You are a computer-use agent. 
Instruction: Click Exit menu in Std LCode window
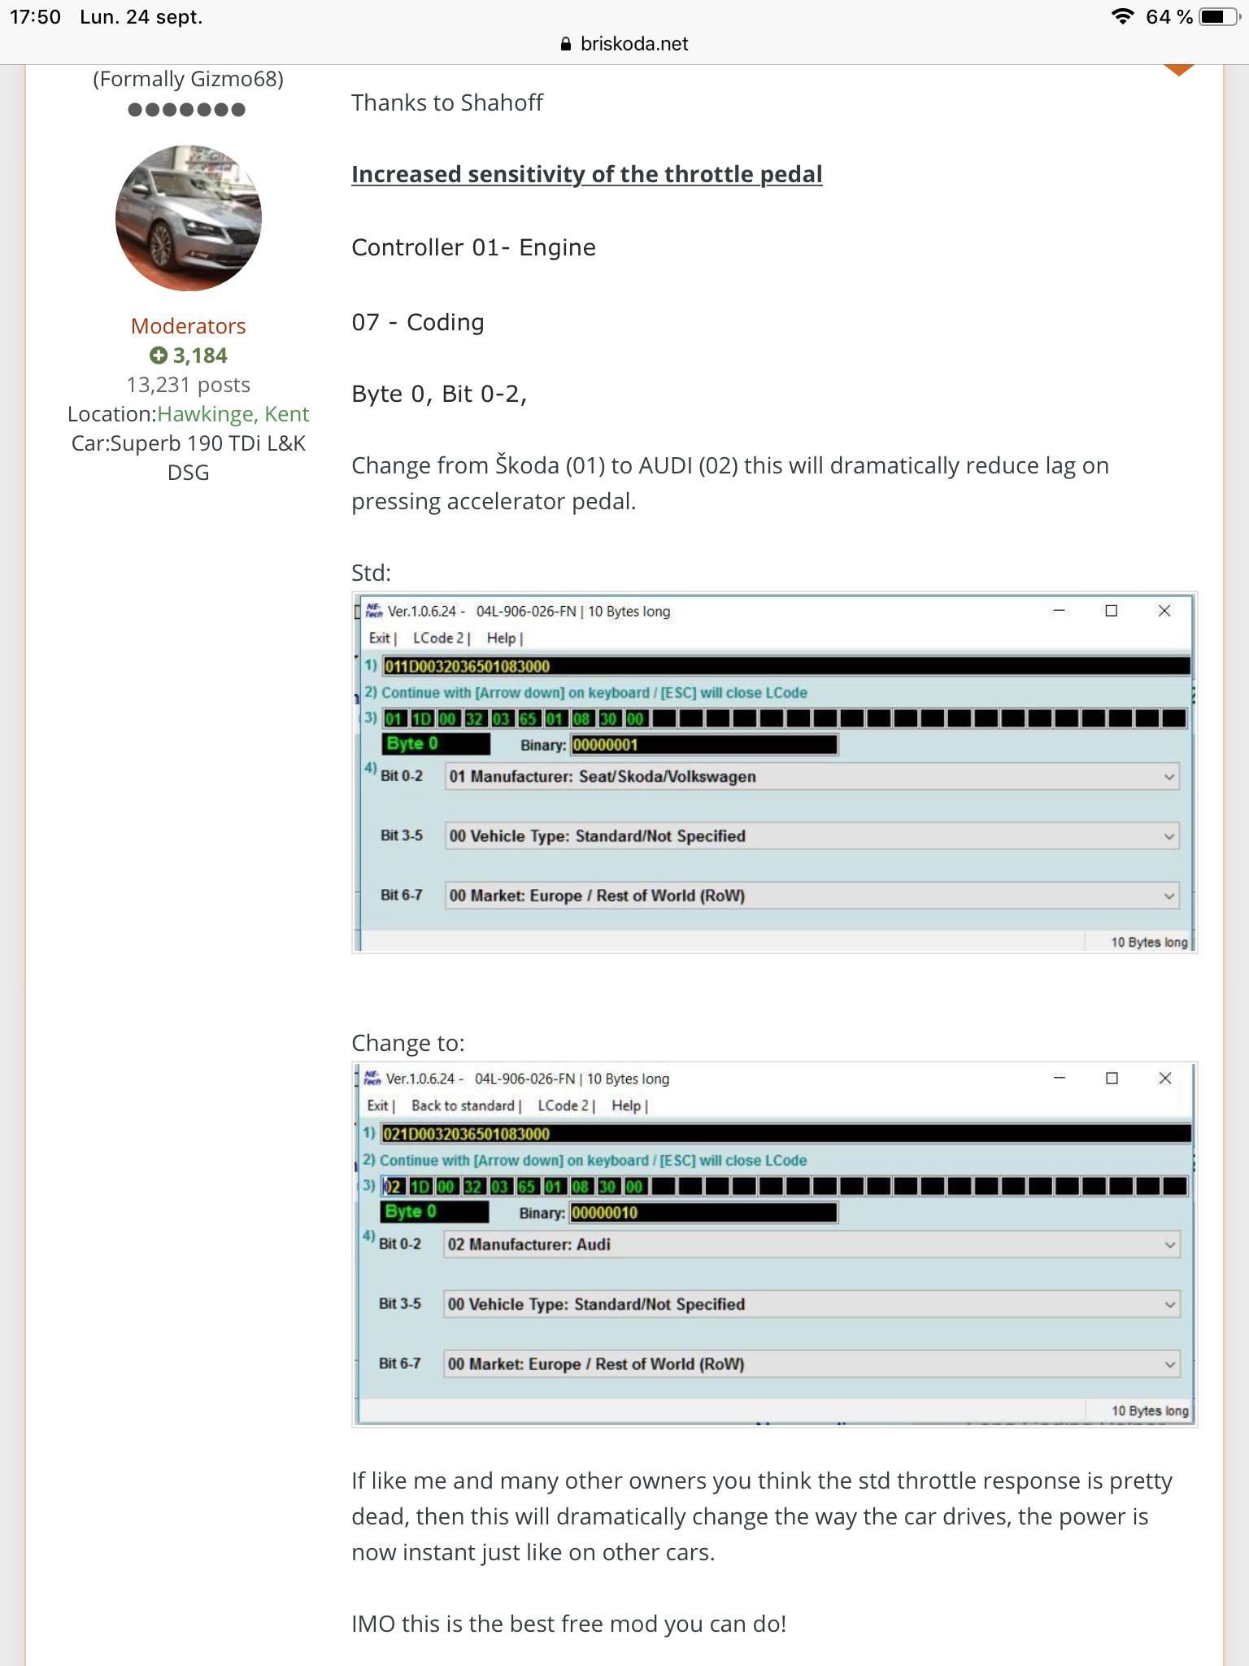tap(380, 639)
